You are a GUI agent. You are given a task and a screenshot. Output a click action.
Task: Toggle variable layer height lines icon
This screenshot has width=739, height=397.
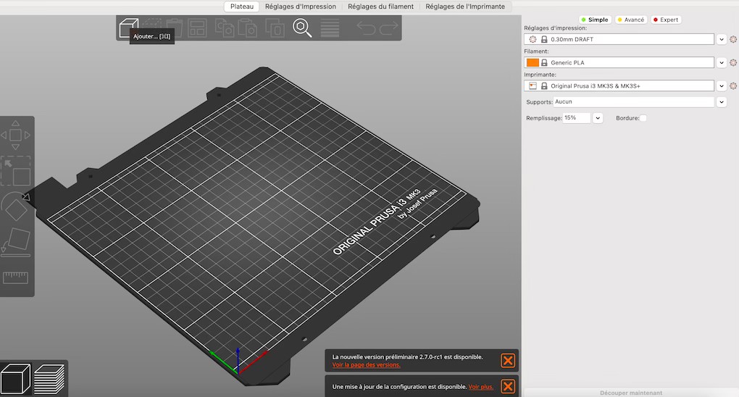point(330,28)
